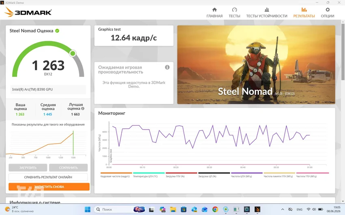Image resolution: width=345 pixels, height=215 pixels.
Task: Open Google Chrome from taskbar
Action: (215, 209)
